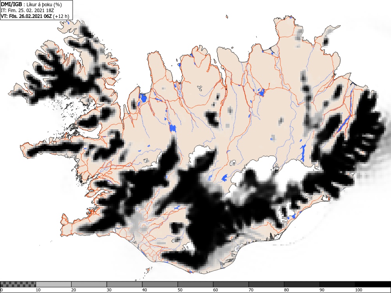Click the 60–70% legend swatch
Image resolution: width=391 pixels, height=293 pixels.
click(231, 284)
